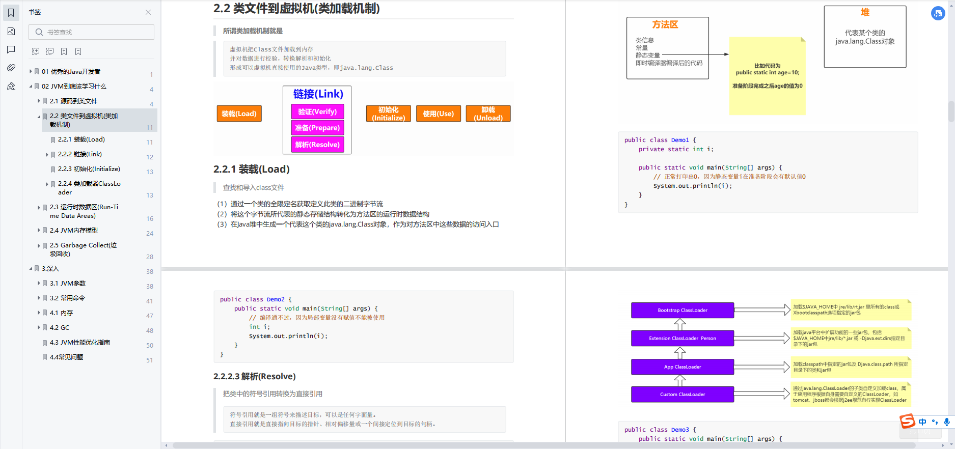Click the input method microphone icon
Viewport: 955px width, 449px height.
click(946, 422)
